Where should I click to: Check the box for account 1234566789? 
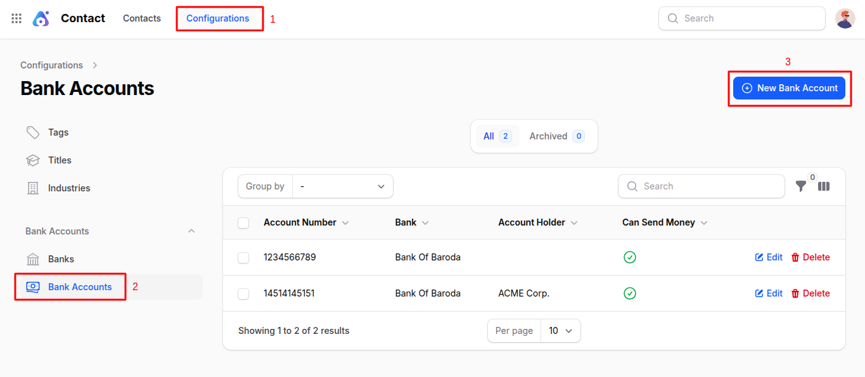(x=243, y=257)
